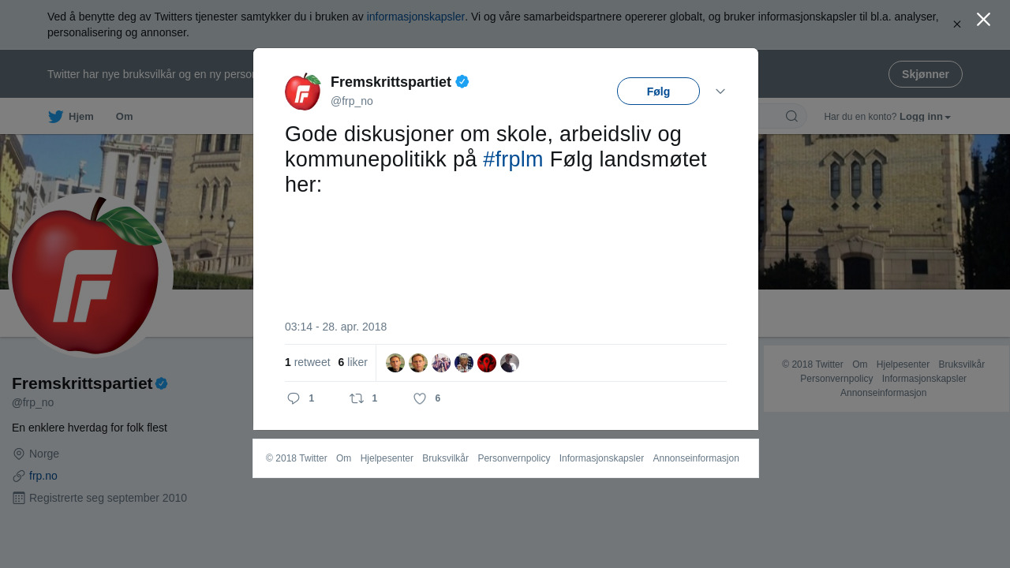Viewport: 1010px width, 568px height.
Task: Close the tweet overlay with large X
Action: pos(983,19)
